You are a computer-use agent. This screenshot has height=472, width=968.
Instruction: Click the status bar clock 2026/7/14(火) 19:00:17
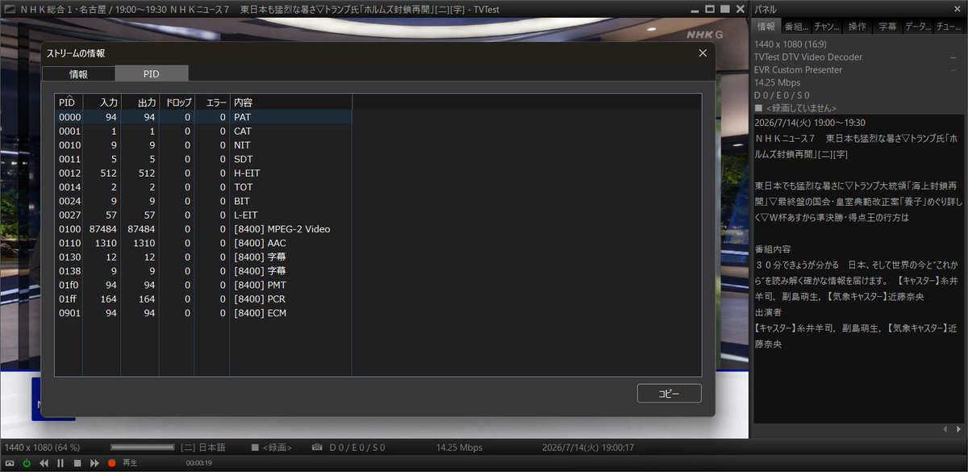pos(588,447)
